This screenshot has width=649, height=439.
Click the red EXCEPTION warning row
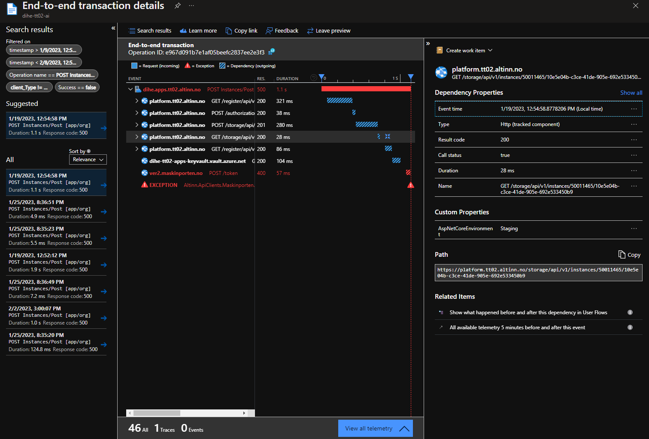coord(163,185)
